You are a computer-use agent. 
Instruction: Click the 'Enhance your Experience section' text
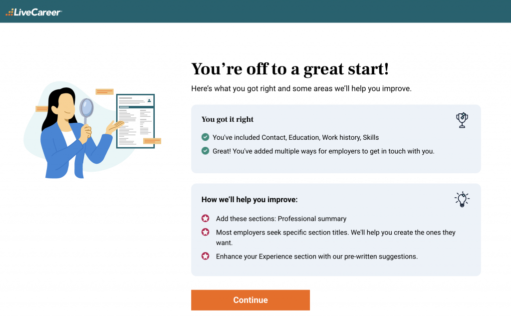[316, 257]
